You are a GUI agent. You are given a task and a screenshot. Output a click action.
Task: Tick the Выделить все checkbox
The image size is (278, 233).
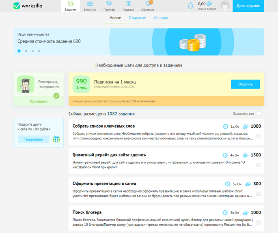pyautogui.click(x=259, y=113)
